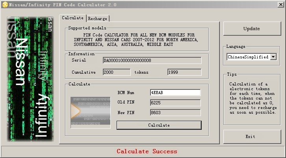Image resolution: width=286 pixels, height=158 pixels.
Task: Click the Supported models description text
Action: coord(136,40)
